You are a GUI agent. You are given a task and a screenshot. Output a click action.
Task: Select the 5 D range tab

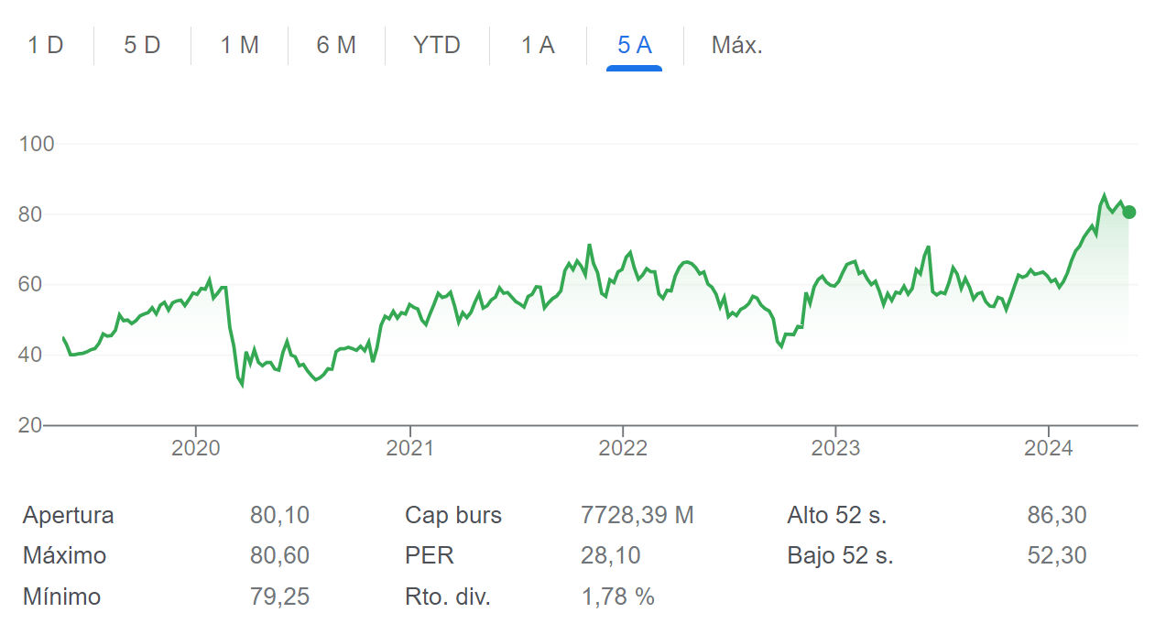pyautogui.click(x=142, y=45)
